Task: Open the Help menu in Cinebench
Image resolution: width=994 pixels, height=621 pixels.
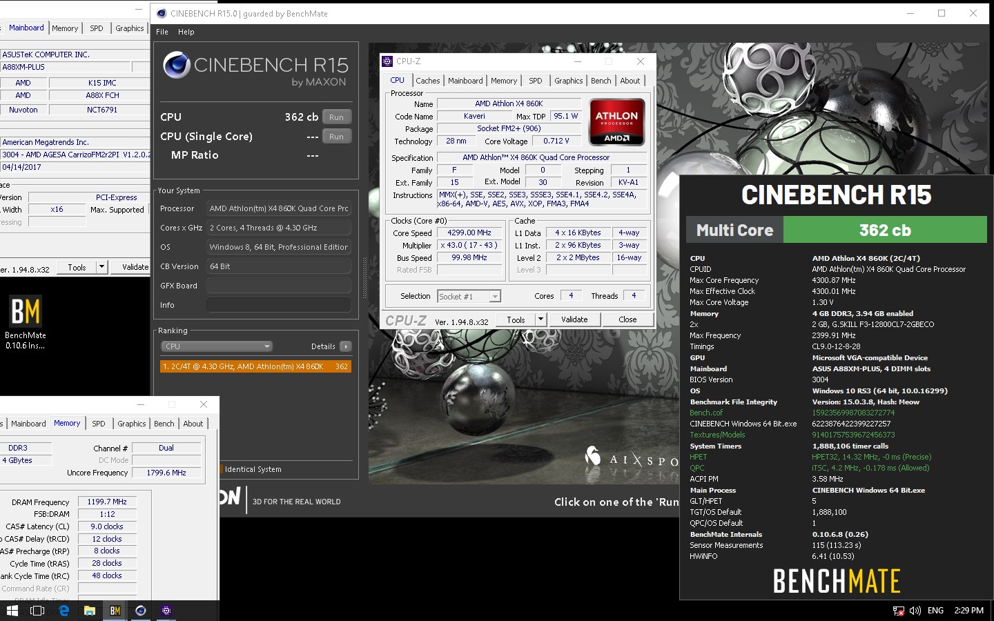Action: (x=186, y=32)
